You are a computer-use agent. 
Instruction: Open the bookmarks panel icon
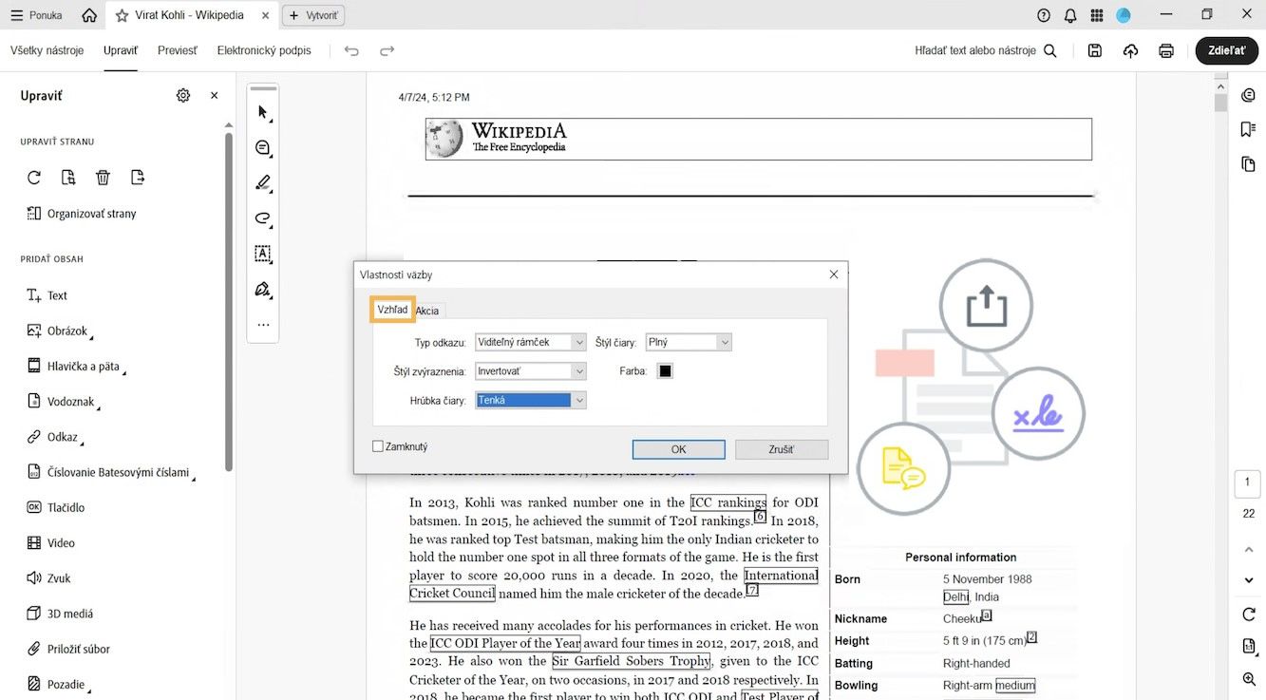[x=1248, y=129]
